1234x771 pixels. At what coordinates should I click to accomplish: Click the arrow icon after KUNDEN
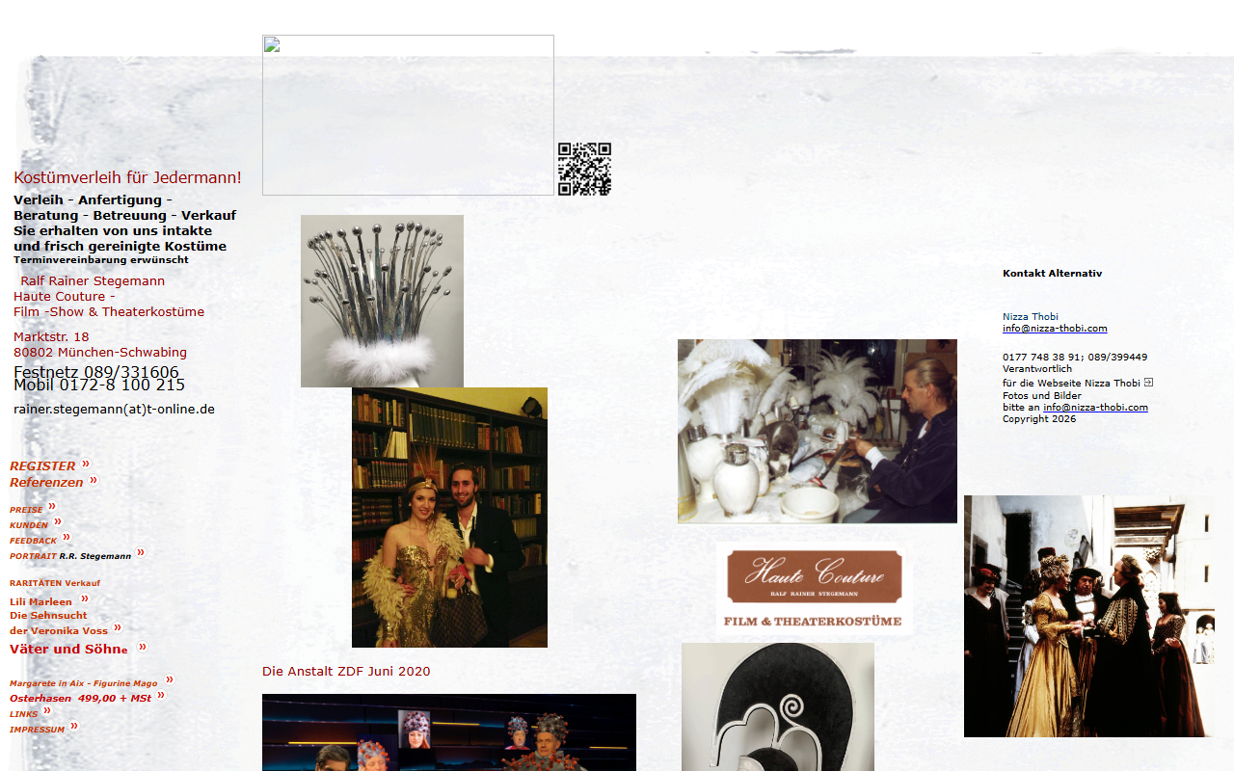tap(57, 522)
